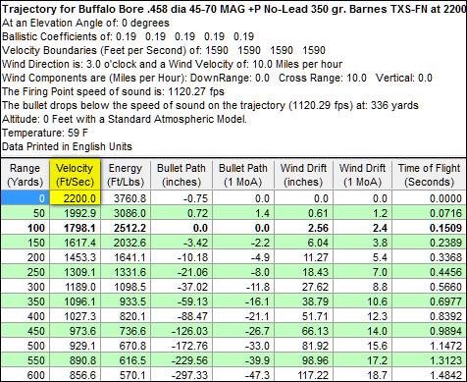
Task: Click velocity 1096.1 in the 350 row
Action: [x=75, y=301]
